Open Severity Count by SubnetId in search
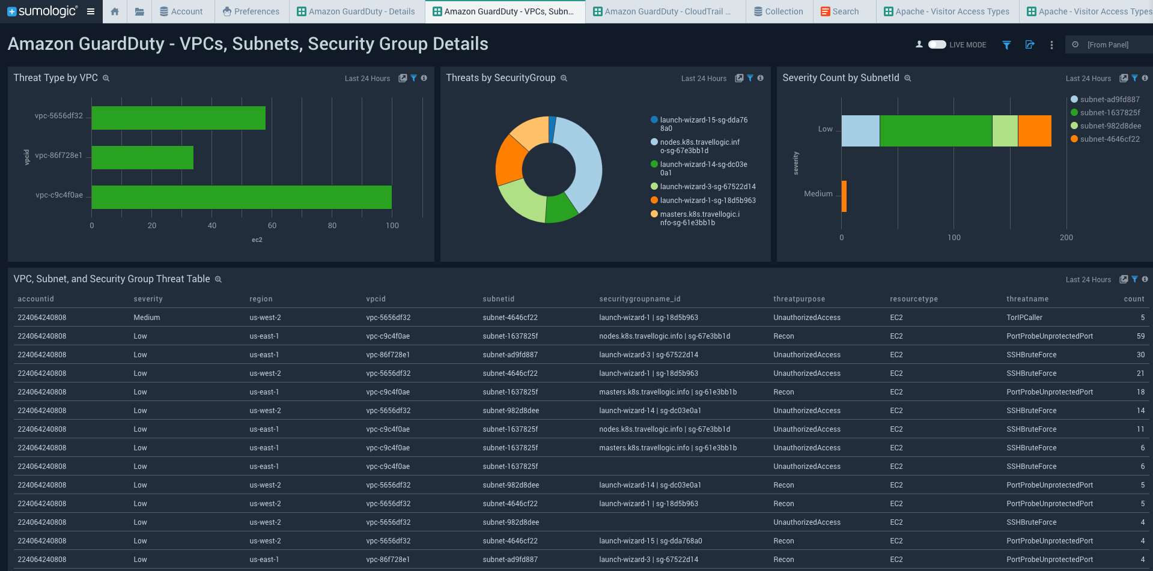1153x571 pixels. click(1124, 78)
